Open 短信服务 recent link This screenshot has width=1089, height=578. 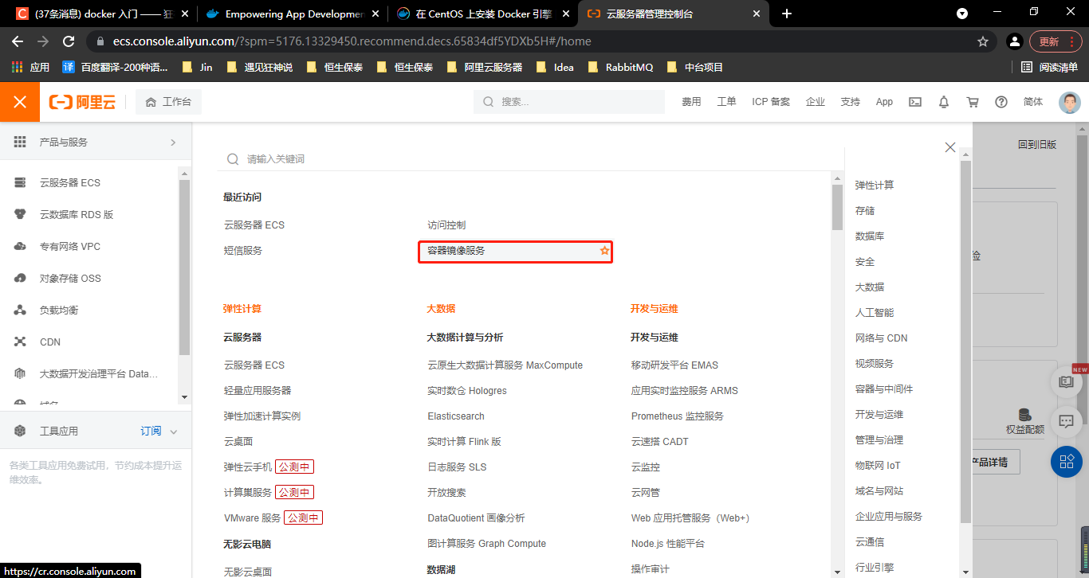(243, 250)
